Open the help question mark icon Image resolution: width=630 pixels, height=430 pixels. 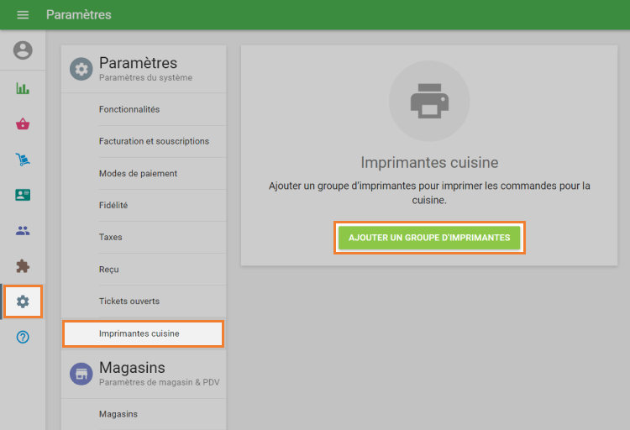(23, 337)
